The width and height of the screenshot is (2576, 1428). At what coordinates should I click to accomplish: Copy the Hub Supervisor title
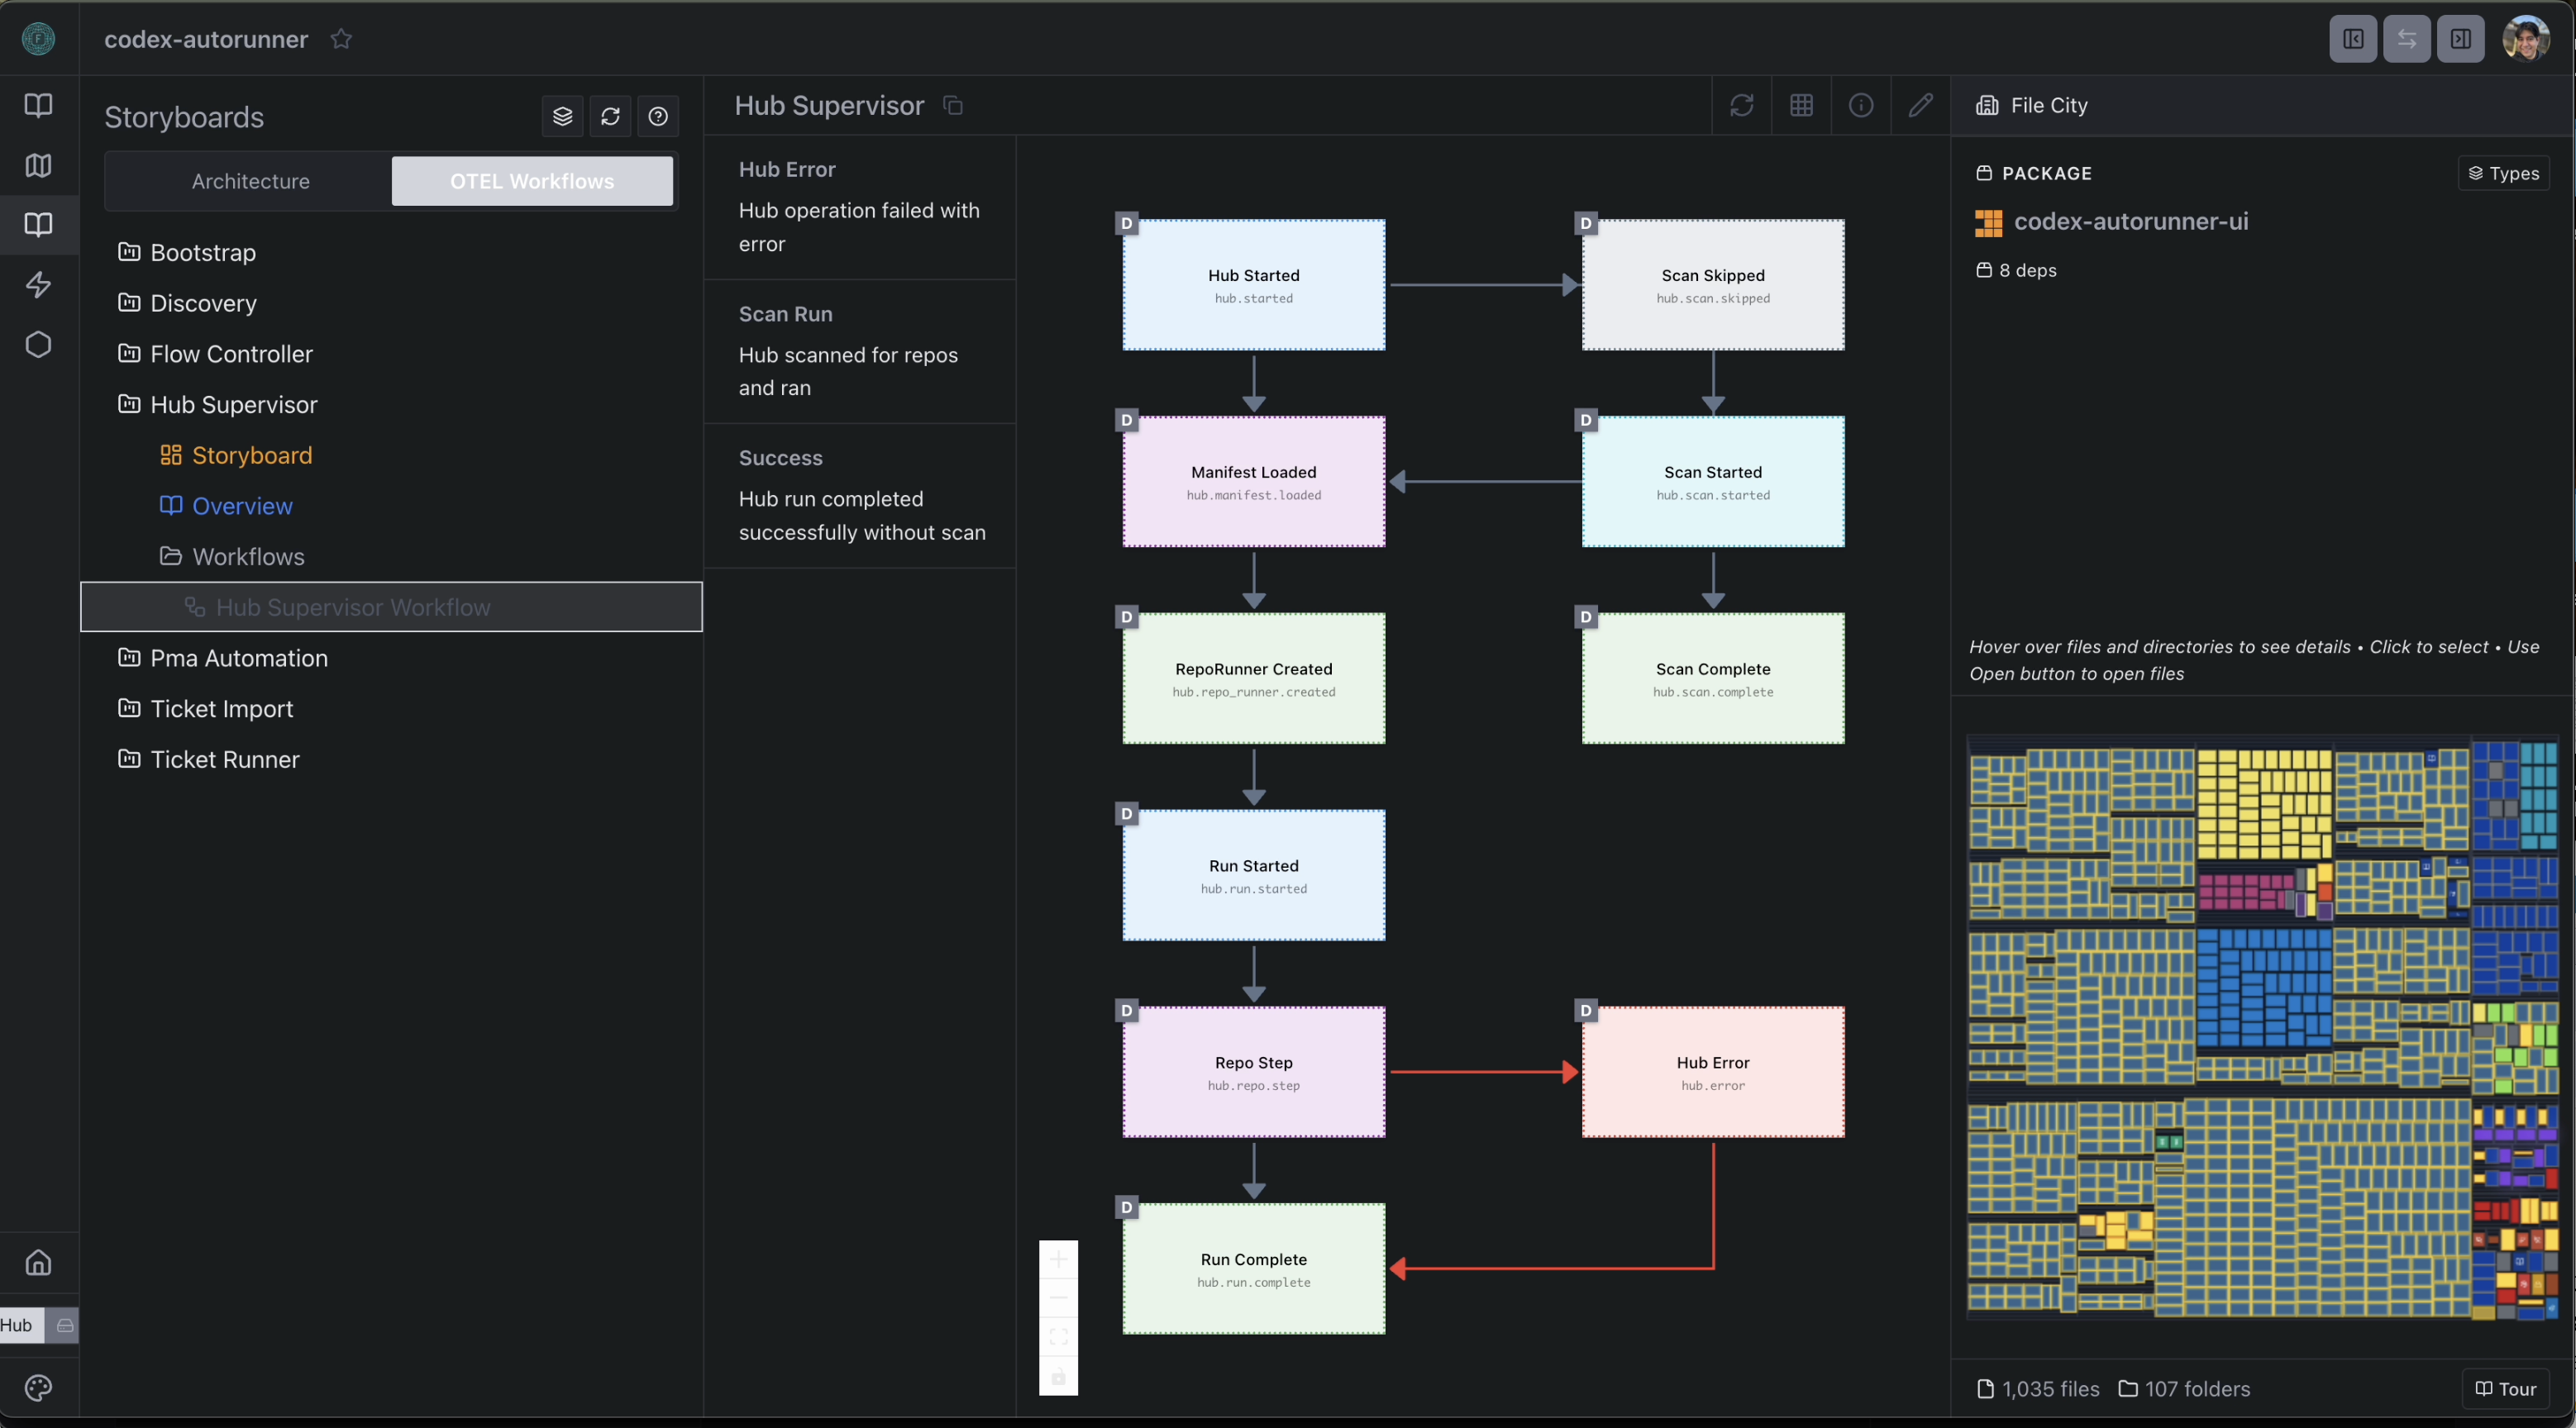pos(953,105)
